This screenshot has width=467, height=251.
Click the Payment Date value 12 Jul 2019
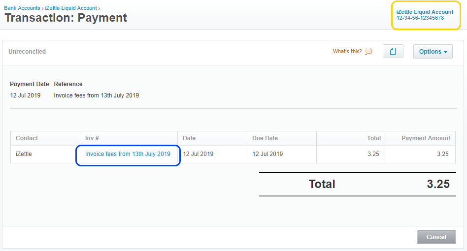[x=25, y=95]
